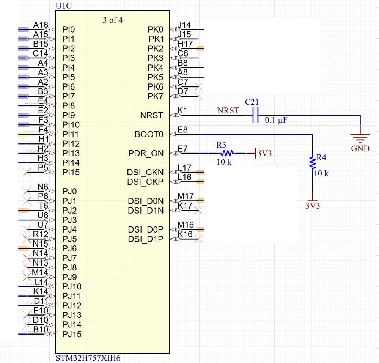
Task: Select pin number K1
Action: click(182, 110)
